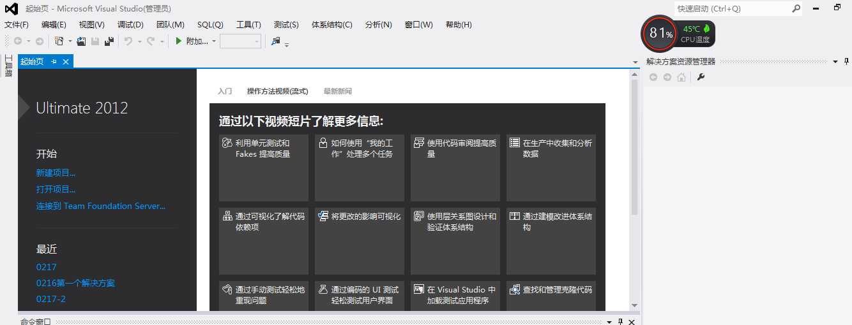Expand the 附加 debug target dropdown arrow
This screenshot has height=325, width=852.
[x=214, y=41]
